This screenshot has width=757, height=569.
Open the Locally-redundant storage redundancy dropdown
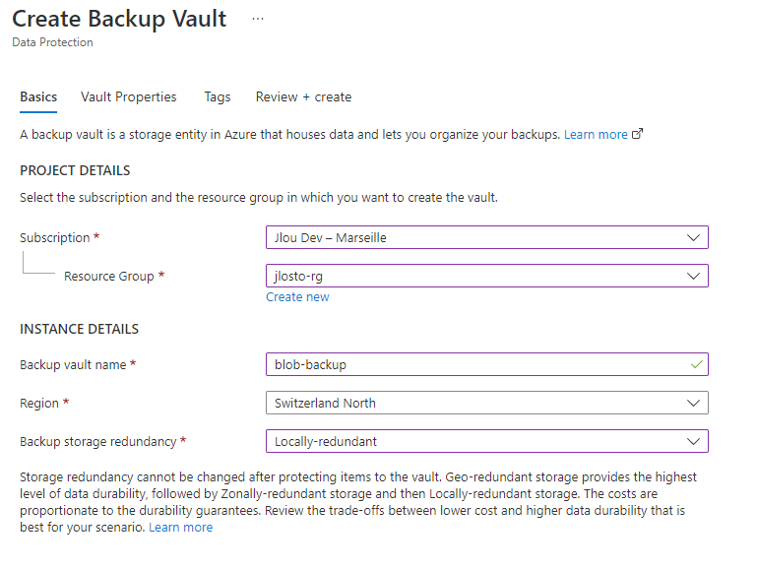486,441
